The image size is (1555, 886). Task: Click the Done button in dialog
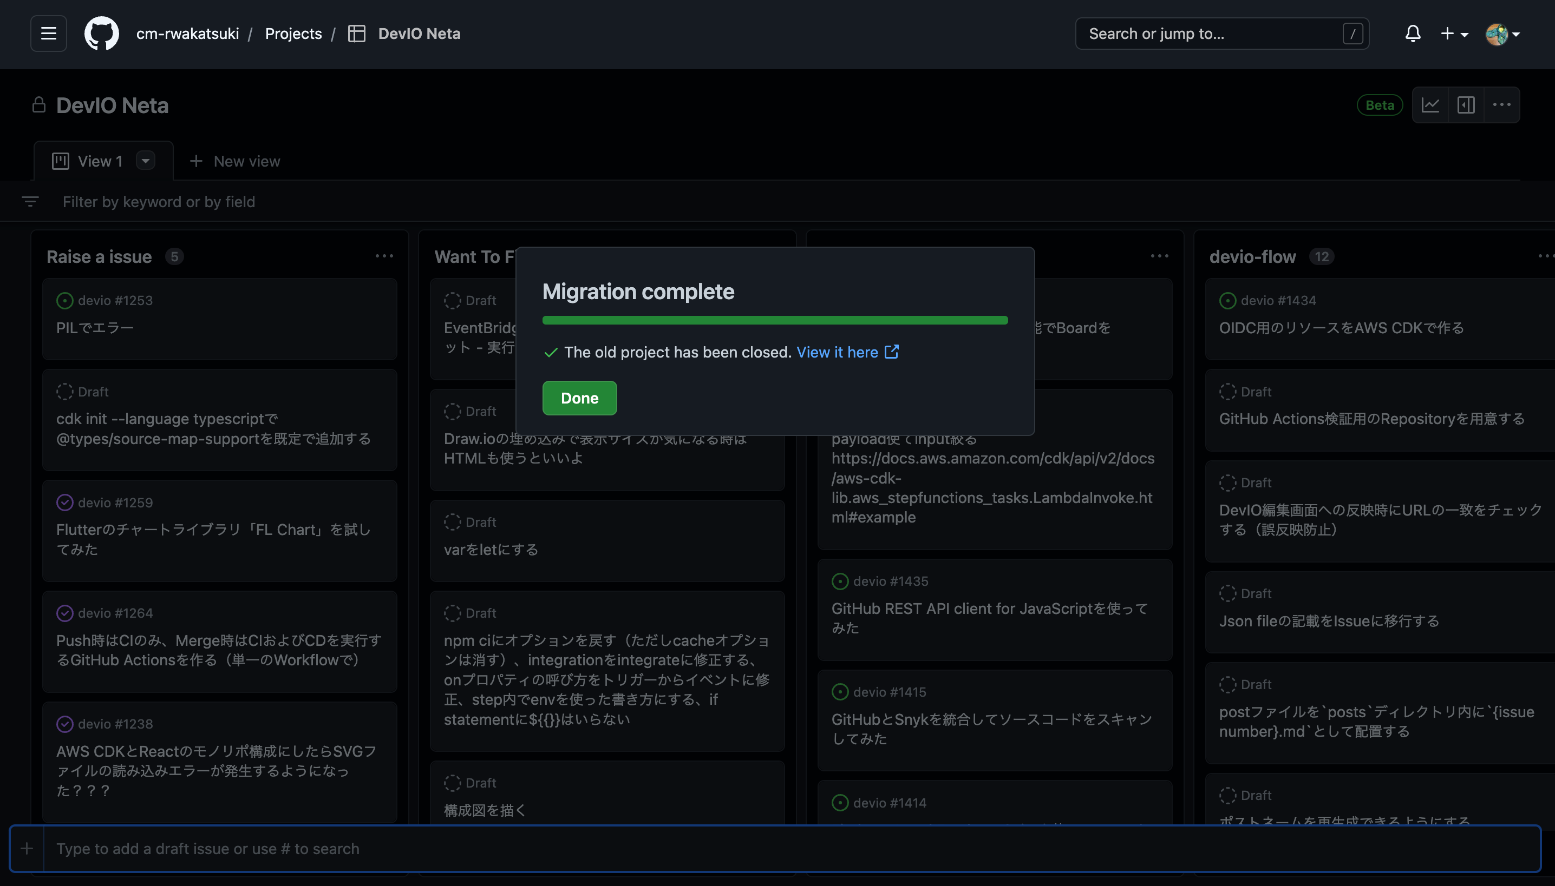click(x=579, y=398)
